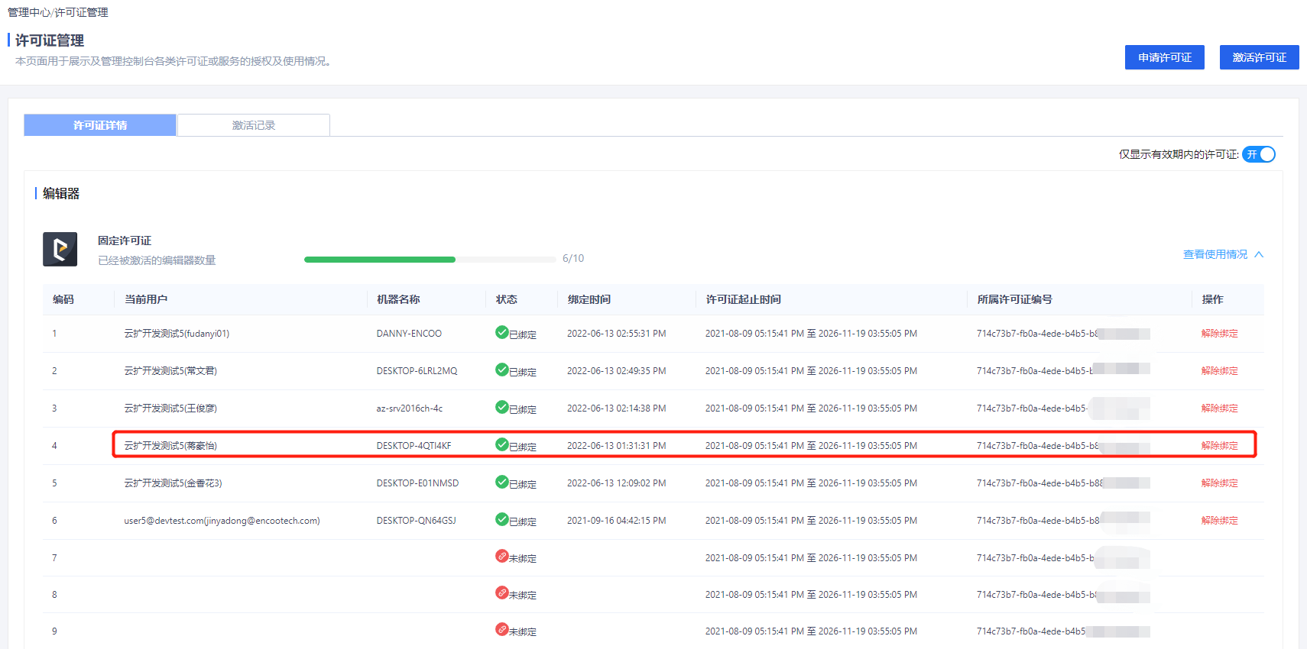The width and height of the screenshot is (1307, 649).
Task: Click license number cell in row 5
Action: tap(1063, 483)
